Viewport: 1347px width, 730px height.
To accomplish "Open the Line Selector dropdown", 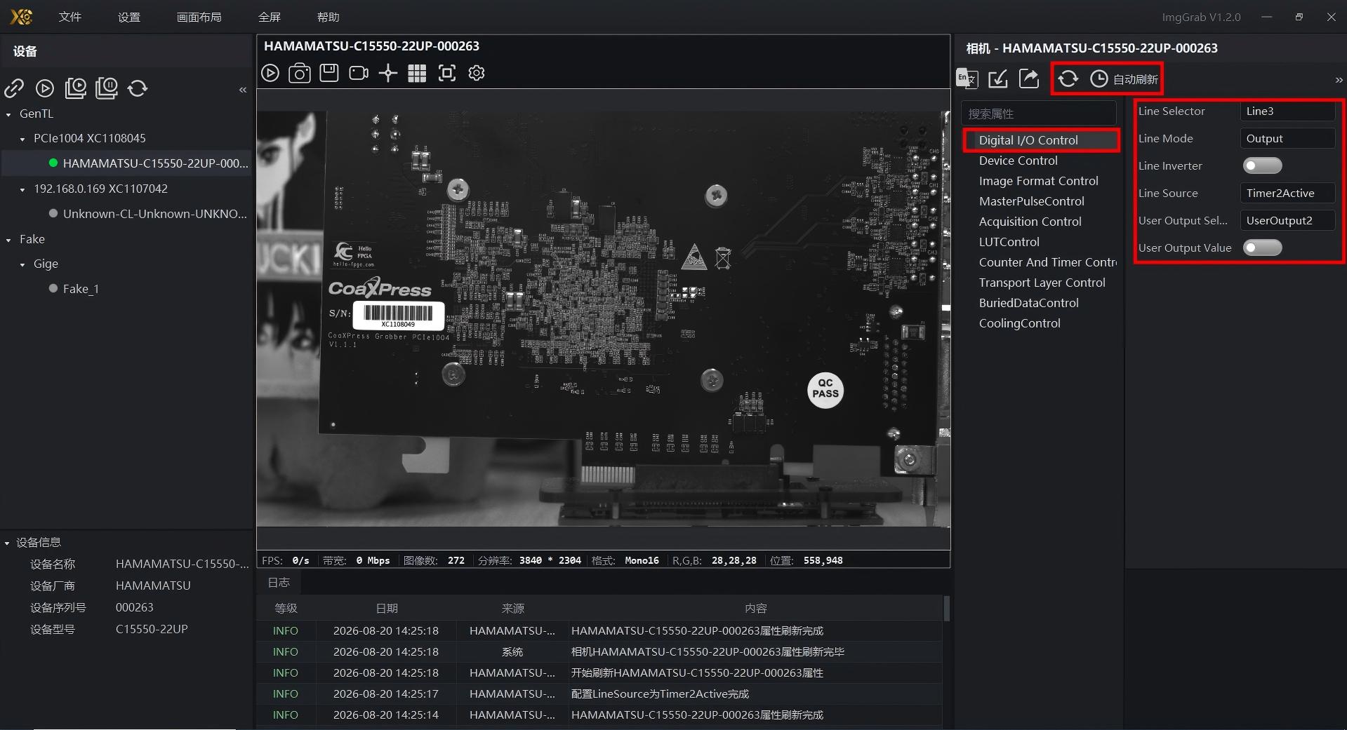I will [x=1287, y=111].
